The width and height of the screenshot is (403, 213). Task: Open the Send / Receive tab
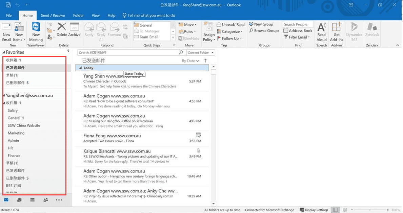click(x=53, y=15)
